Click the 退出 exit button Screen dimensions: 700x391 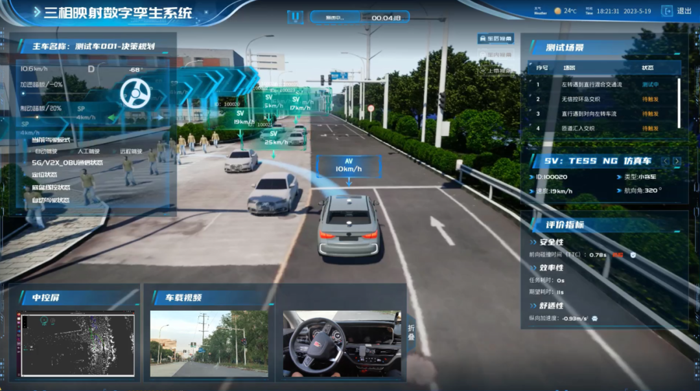click(x=684, y=11)
